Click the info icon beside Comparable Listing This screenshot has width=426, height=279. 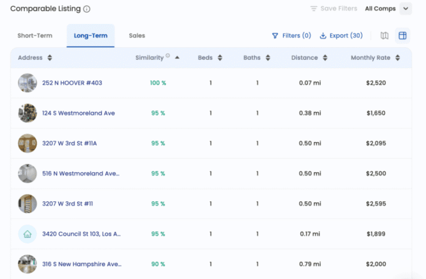[x=86, y=9]
